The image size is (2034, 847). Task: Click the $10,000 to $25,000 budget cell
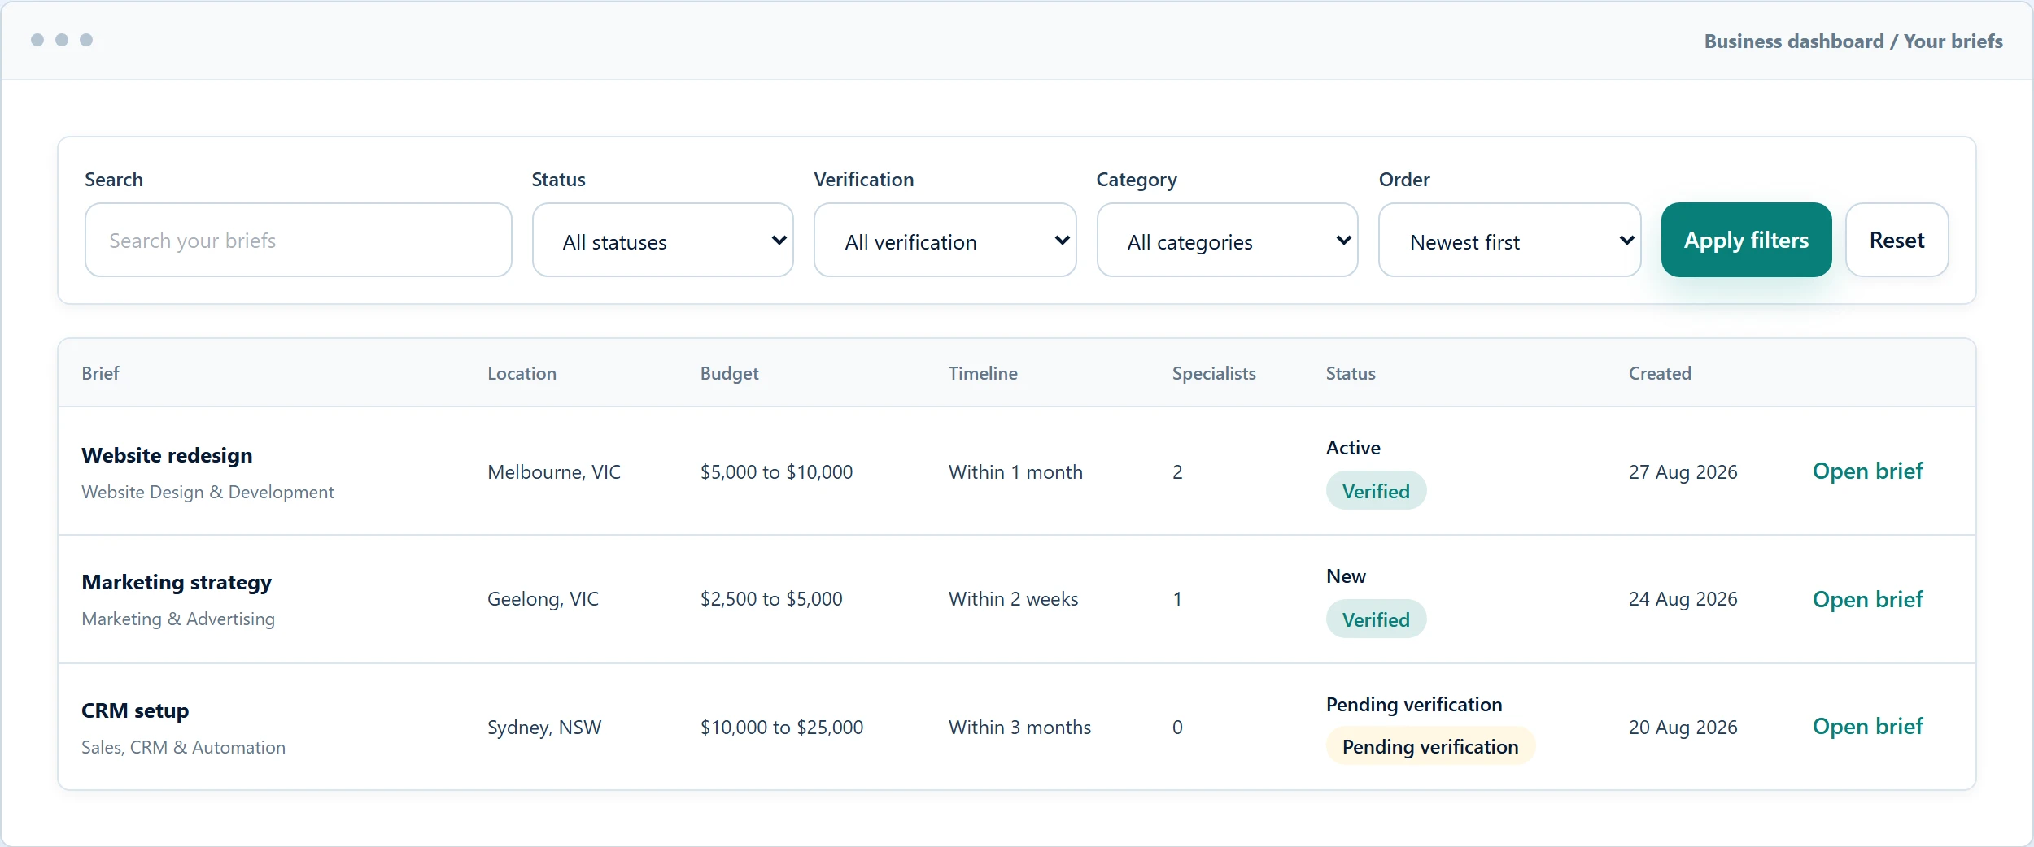[x=782, y=727]
